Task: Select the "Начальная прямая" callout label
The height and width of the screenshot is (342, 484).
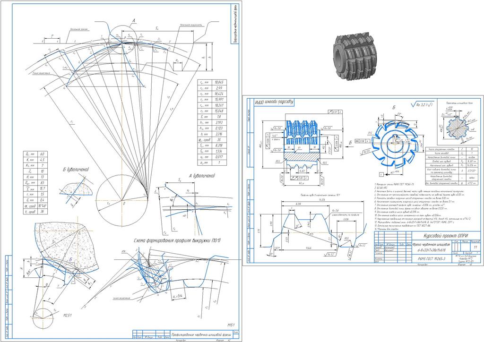Action: point(79,29)
